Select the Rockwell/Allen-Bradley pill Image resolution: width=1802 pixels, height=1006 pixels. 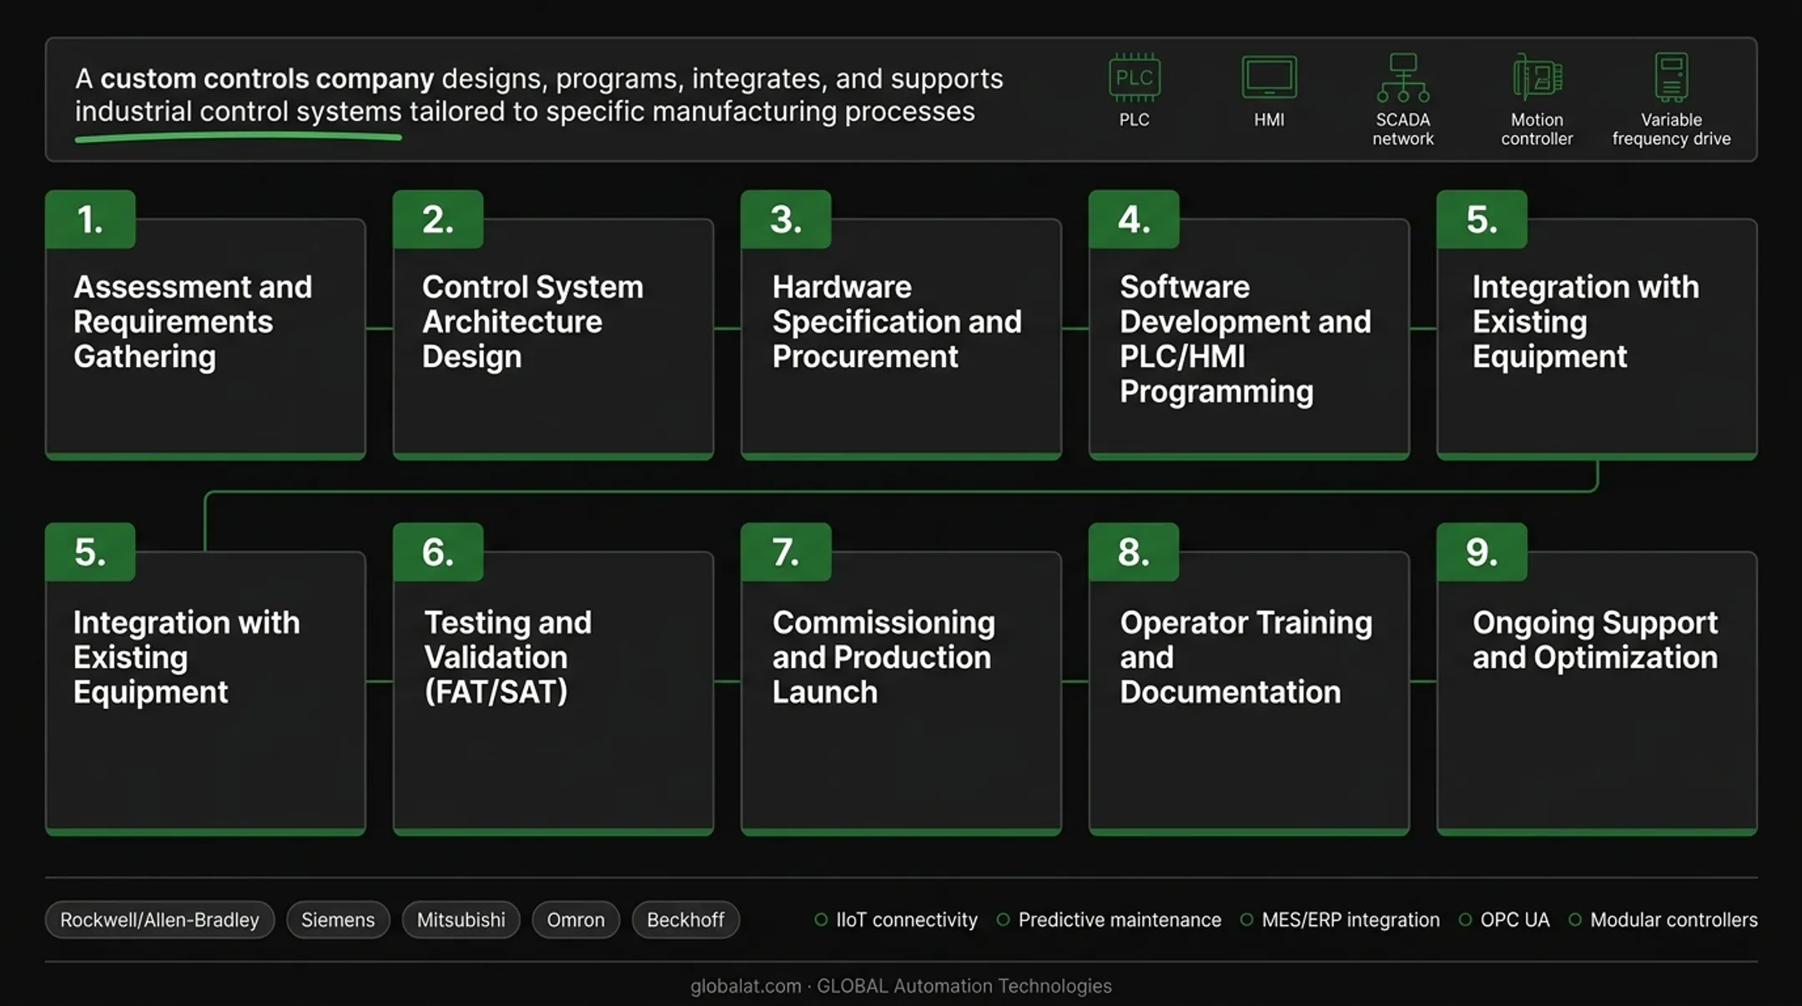pos(159,919)
